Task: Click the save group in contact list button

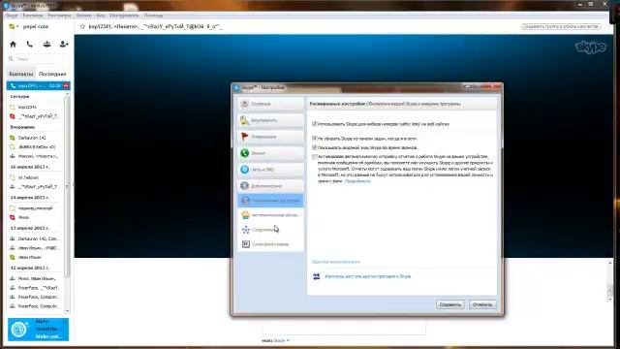Action: click(561, 26)
